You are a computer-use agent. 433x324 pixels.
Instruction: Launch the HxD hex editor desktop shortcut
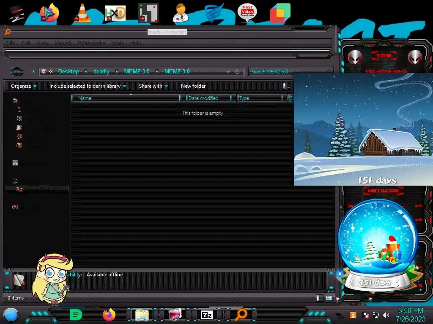[x=115, y=13]
